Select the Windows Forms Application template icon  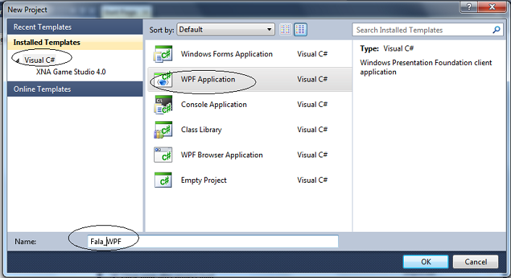click(163, 54)
